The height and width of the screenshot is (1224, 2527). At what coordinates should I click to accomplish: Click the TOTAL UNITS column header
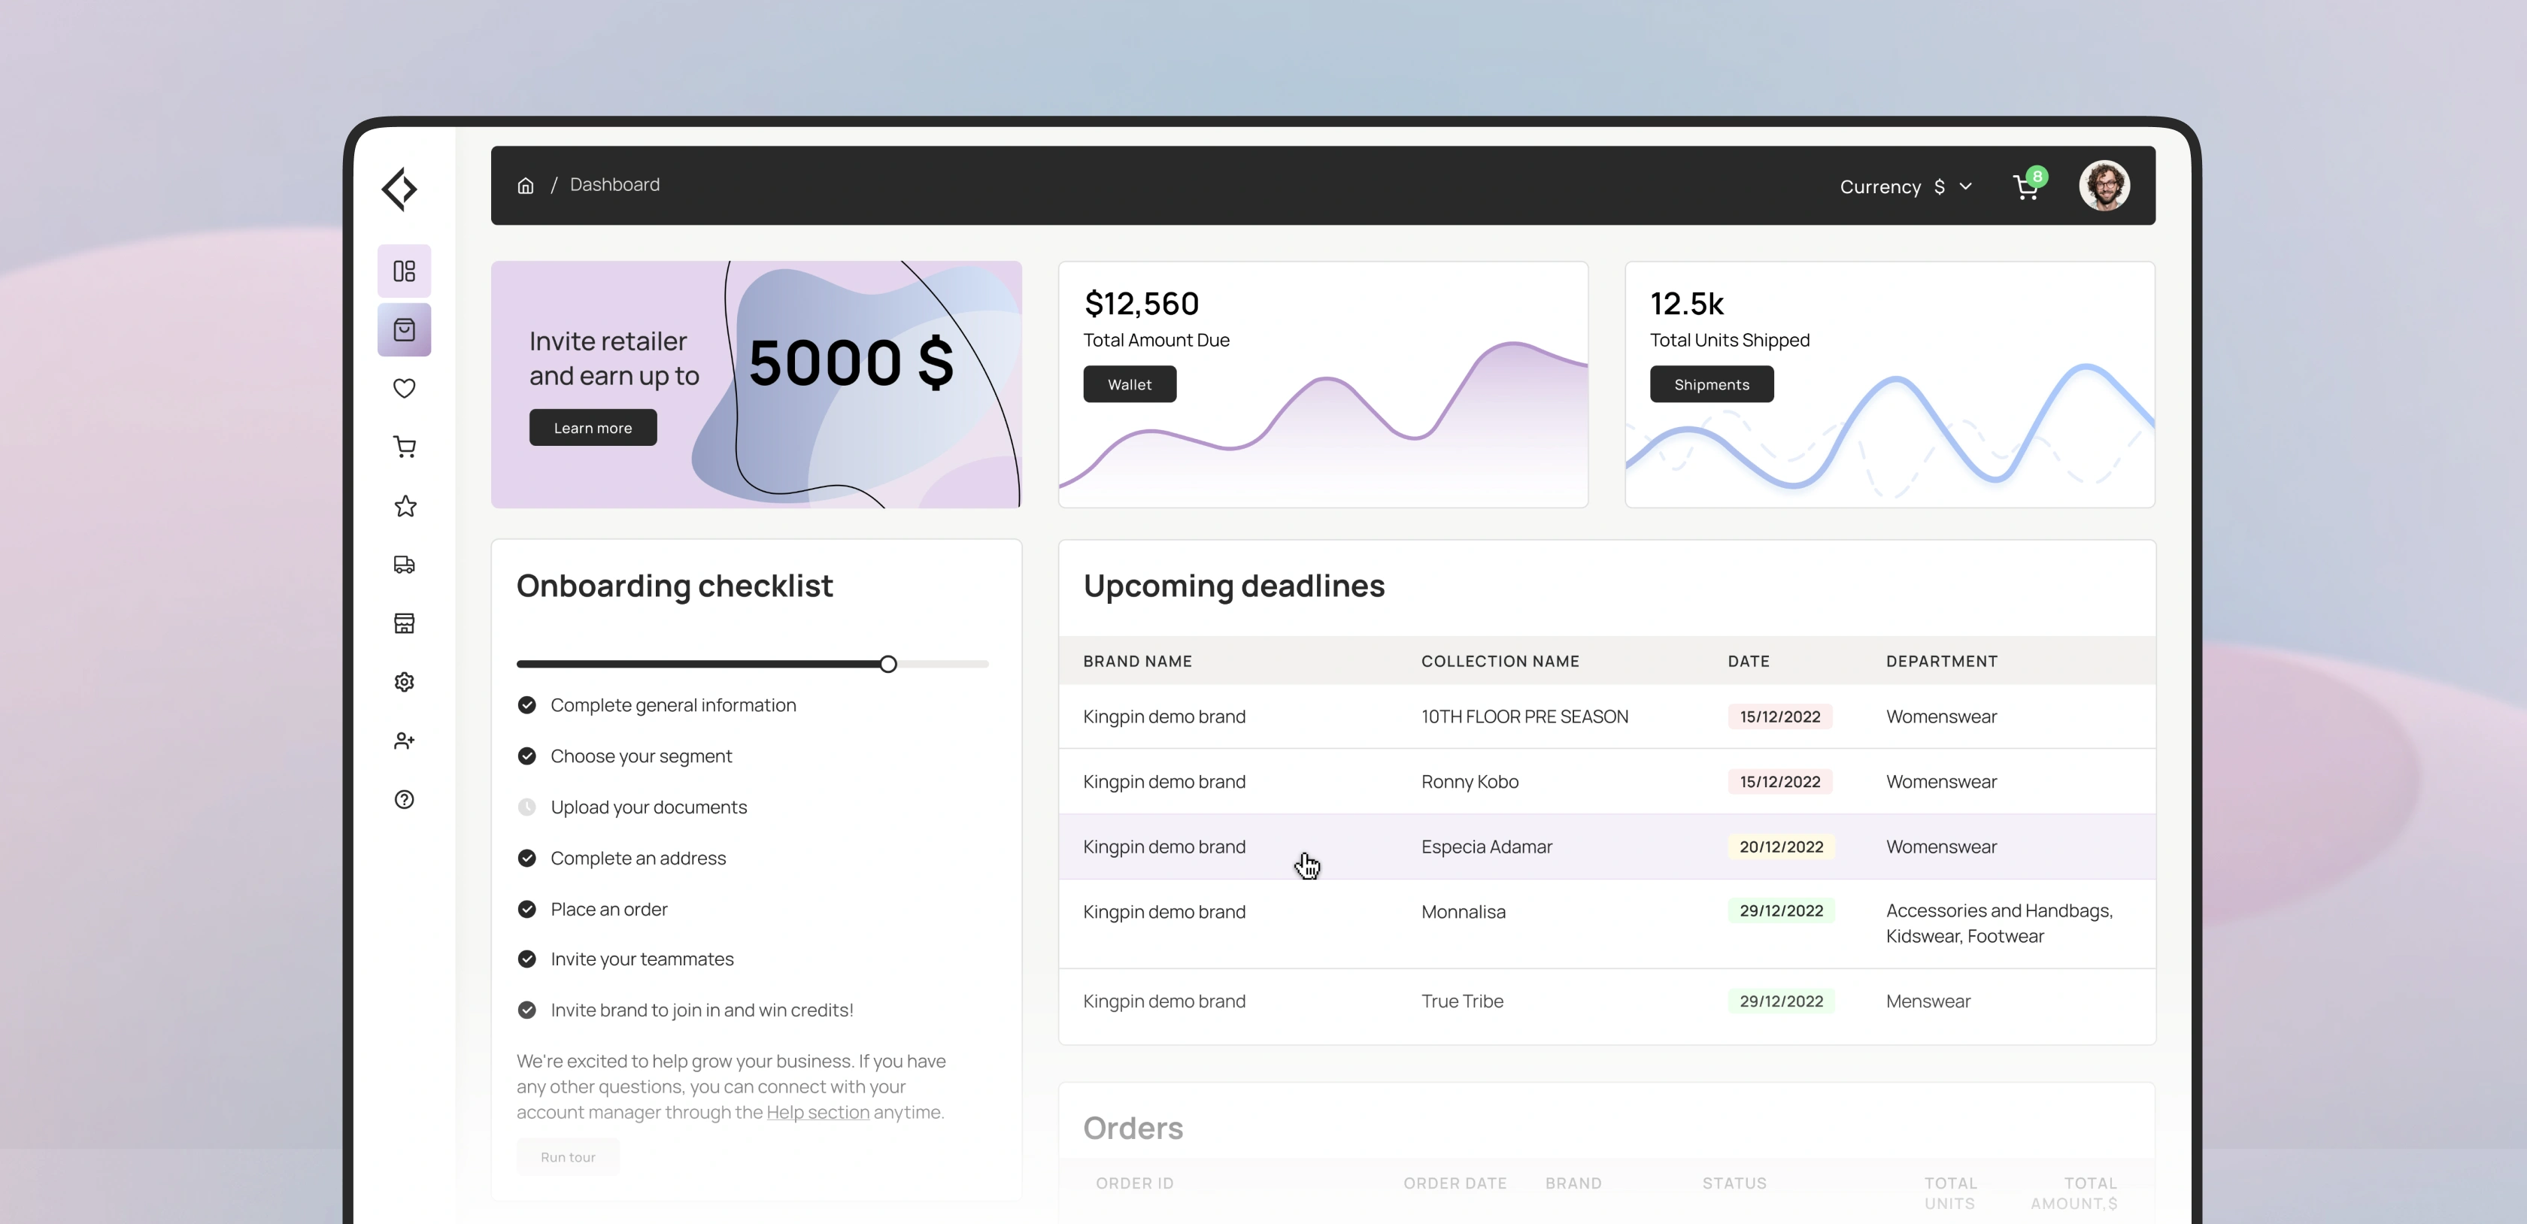(x=1950, y=1194)
